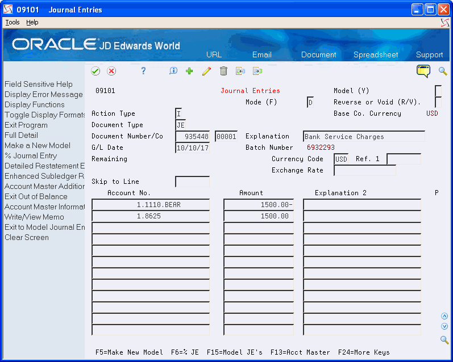The image size is (453, 362).
Task: Click the Spreadsheet link in banner
Action: pos(376,54)
